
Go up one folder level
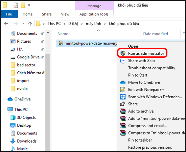(x=30, y=24)
